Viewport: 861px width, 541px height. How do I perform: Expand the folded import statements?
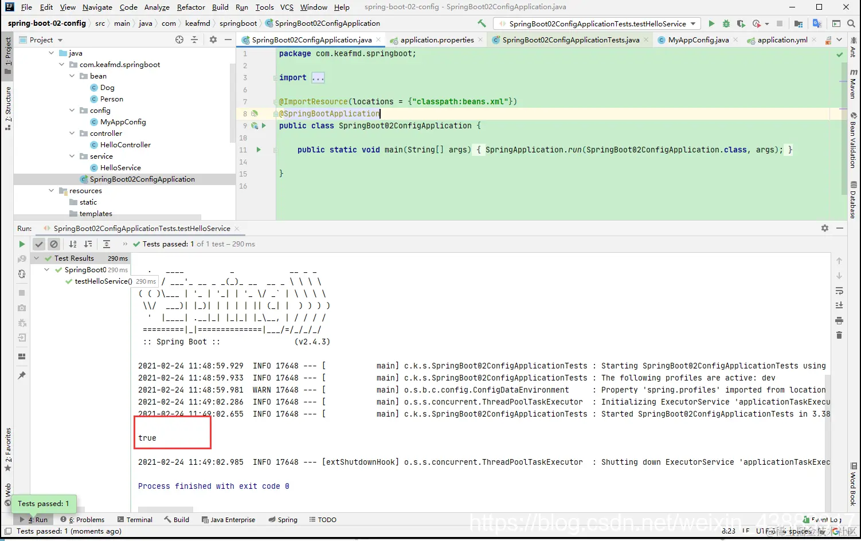318,77
